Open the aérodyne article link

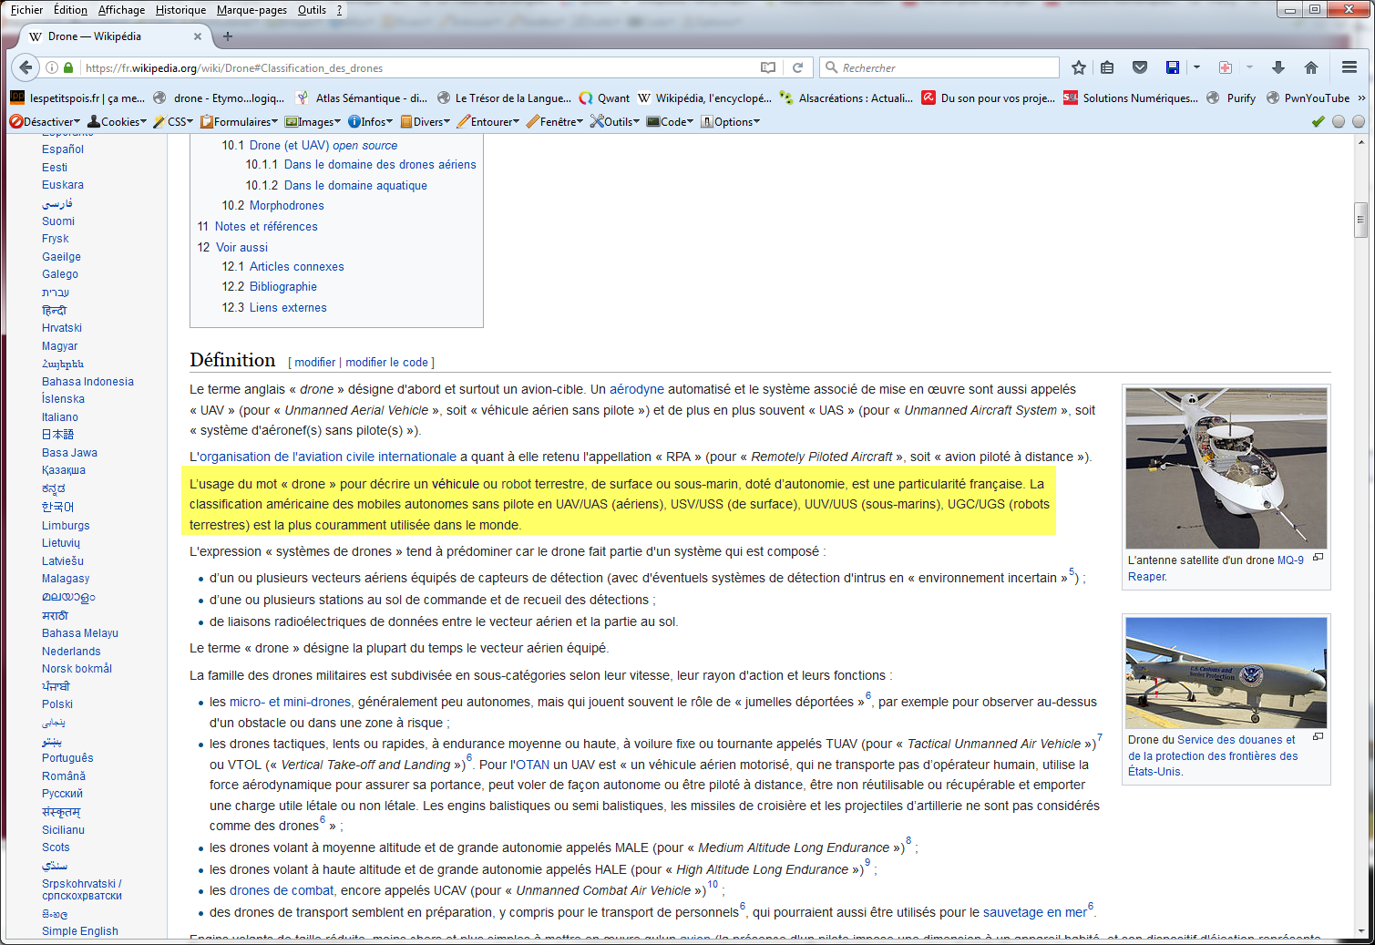636,389
